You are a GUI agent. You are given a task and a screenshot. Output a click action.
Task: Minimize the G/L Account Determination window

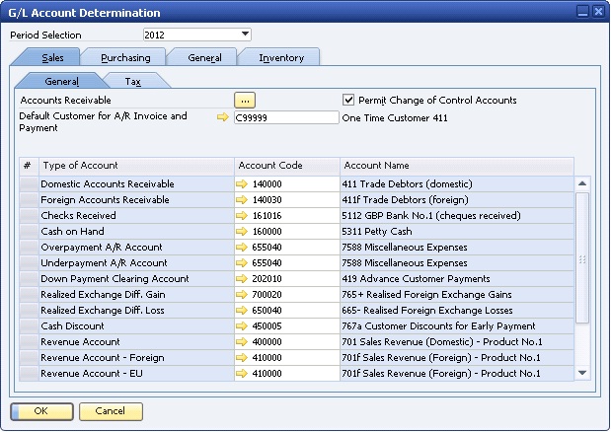pos(582,12)
